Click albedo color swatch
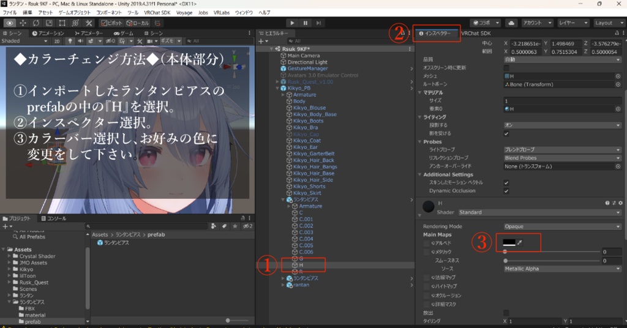The image size is (627, 328). [509, 242]
